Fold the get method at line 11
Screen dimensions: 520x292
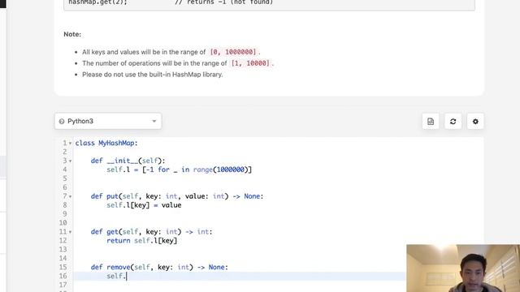[71, 232]
